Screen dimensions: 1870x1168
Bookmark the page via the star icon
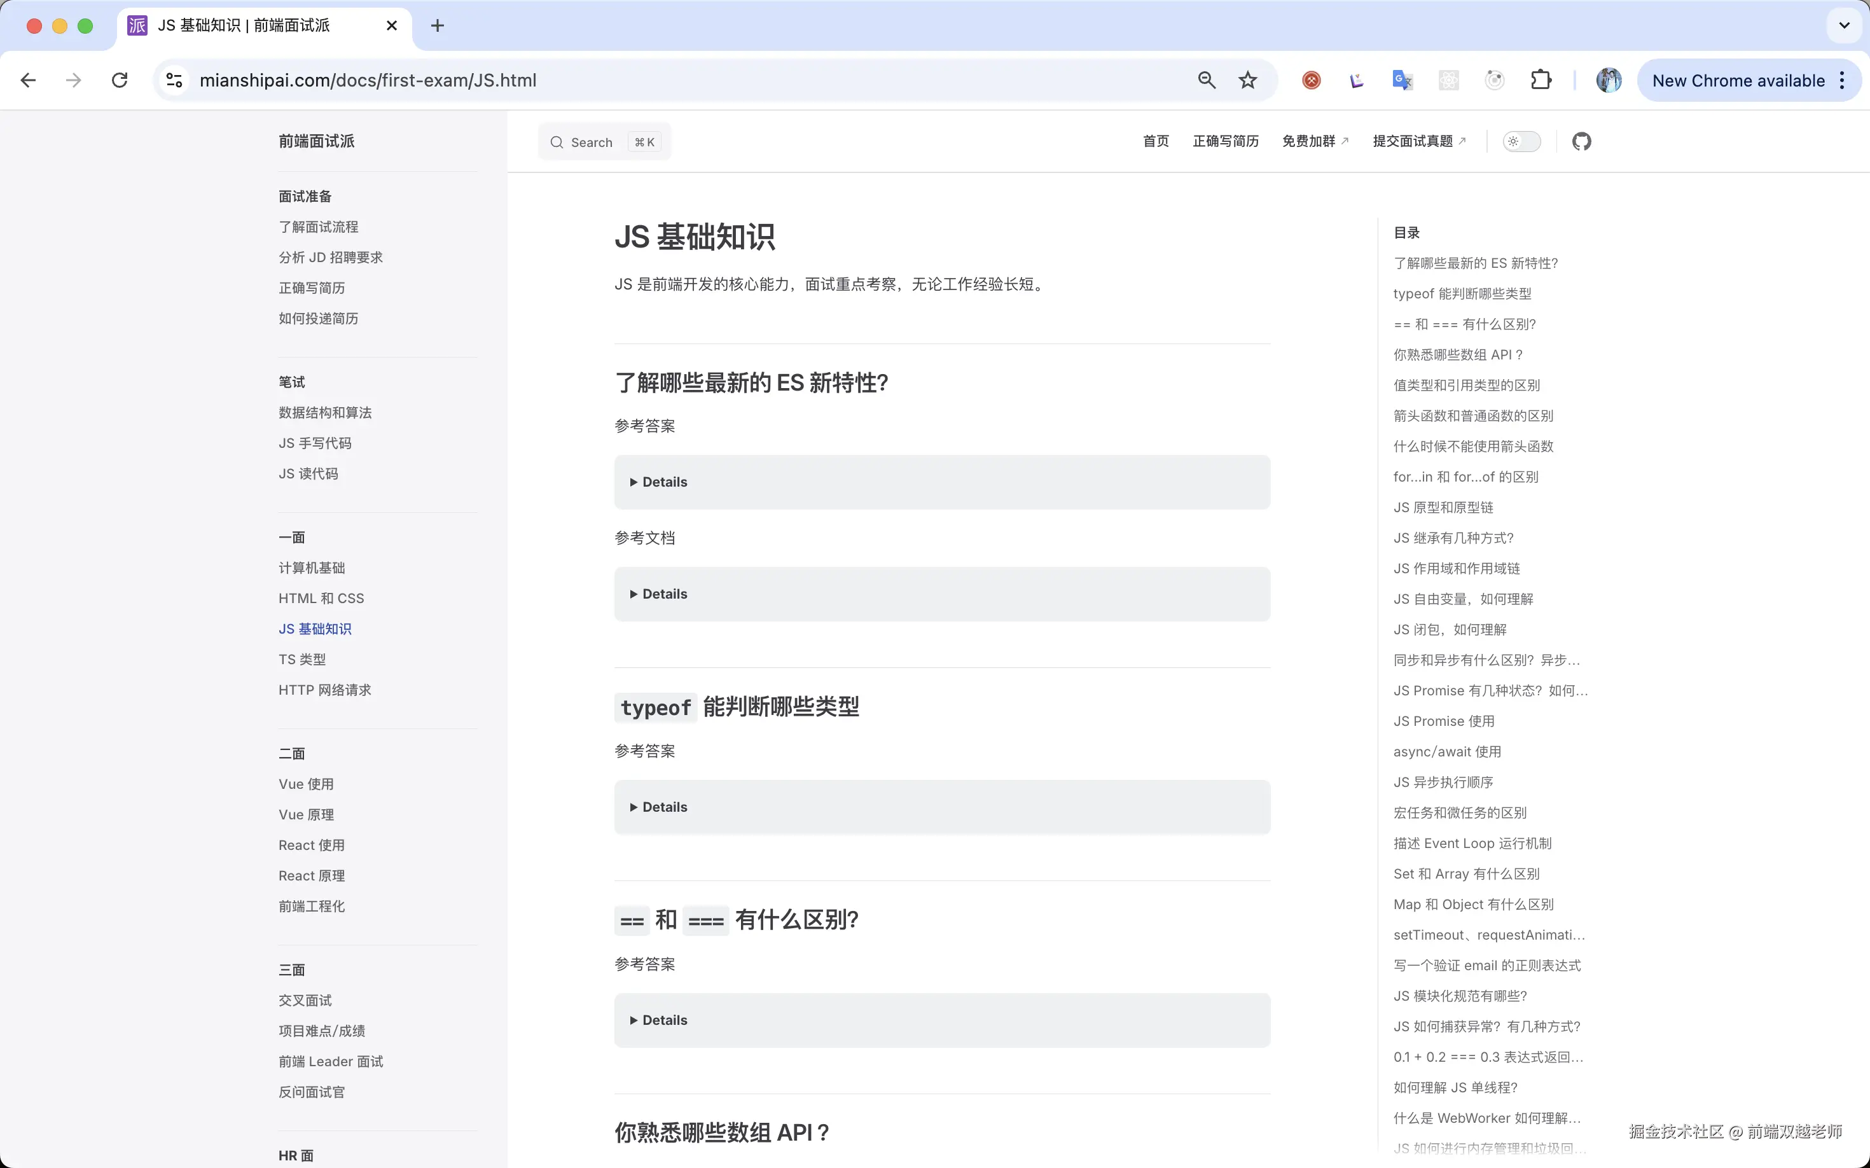click(1247, 80)
